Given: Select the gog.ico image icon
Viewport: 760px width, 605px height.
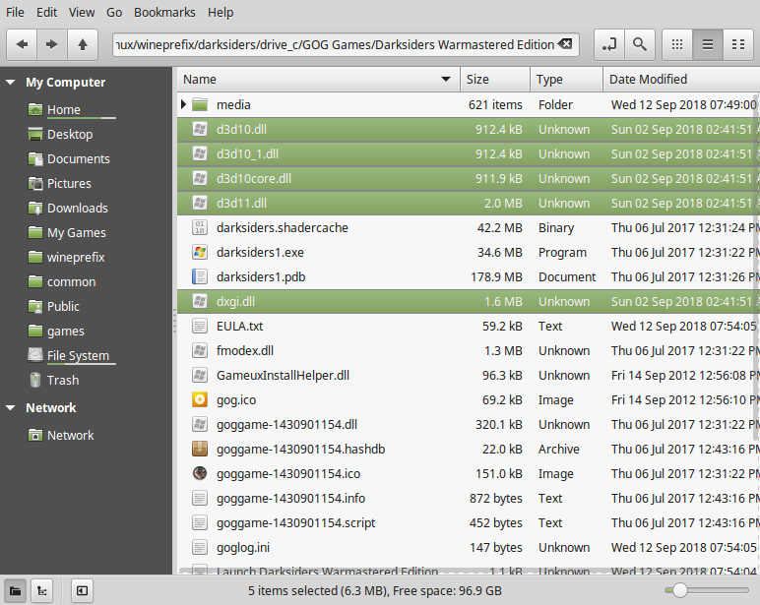Looking at the screenshot, I should (200, 400).
